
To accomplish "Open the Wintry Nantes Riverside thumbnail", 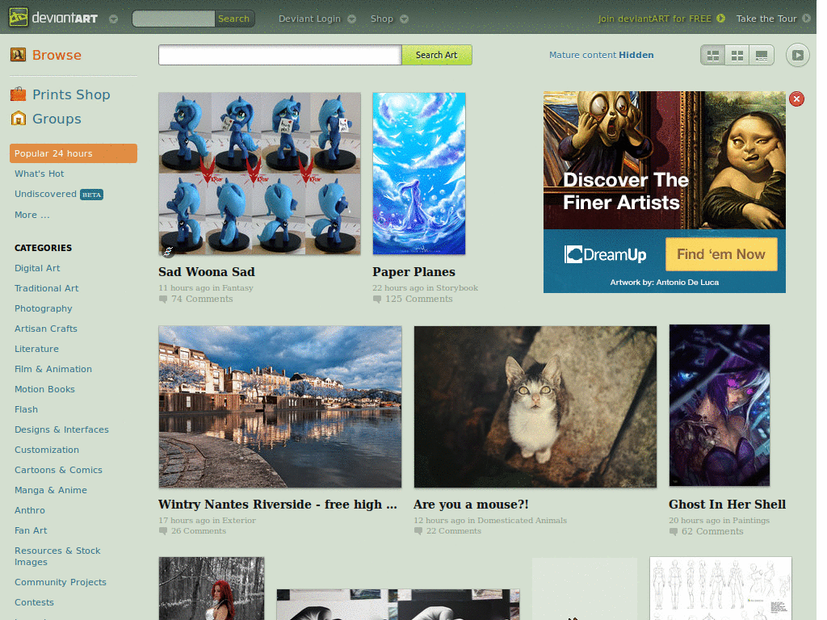I will coord(280,407).
